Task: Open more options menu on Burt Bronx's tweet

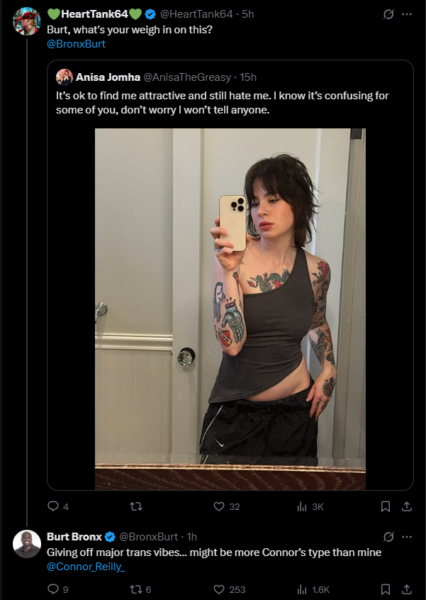Action: [407, 538]
